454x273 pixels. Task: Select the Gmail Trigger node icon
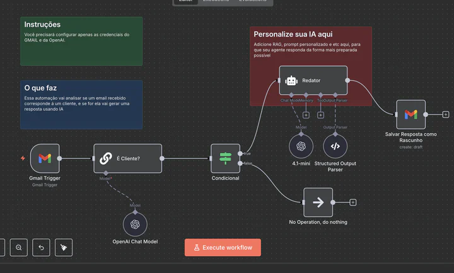pos(45,158)
